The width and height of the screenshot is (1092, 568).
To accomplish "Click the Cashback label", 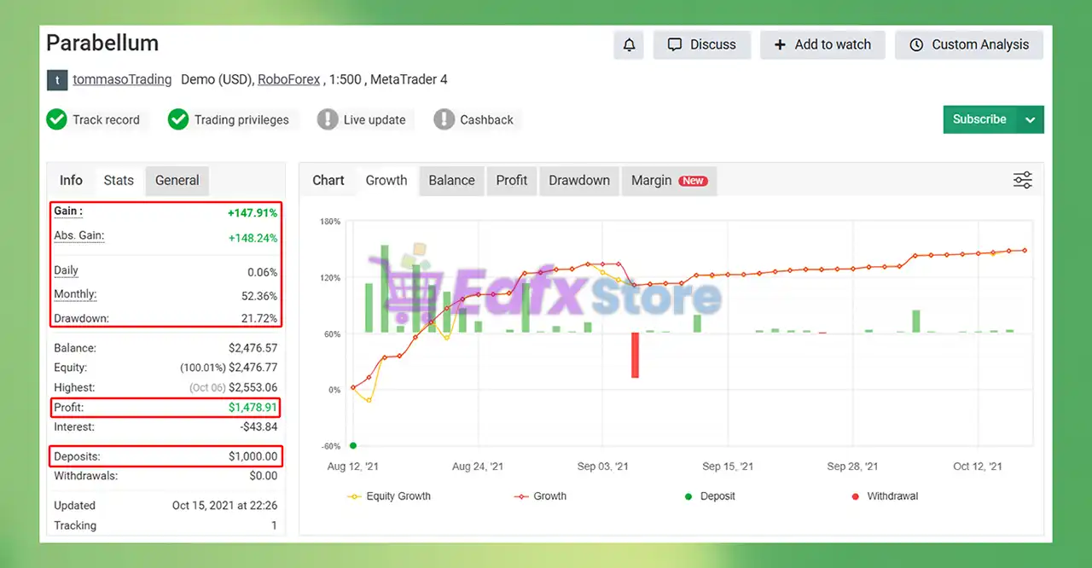I will [486, 119].
